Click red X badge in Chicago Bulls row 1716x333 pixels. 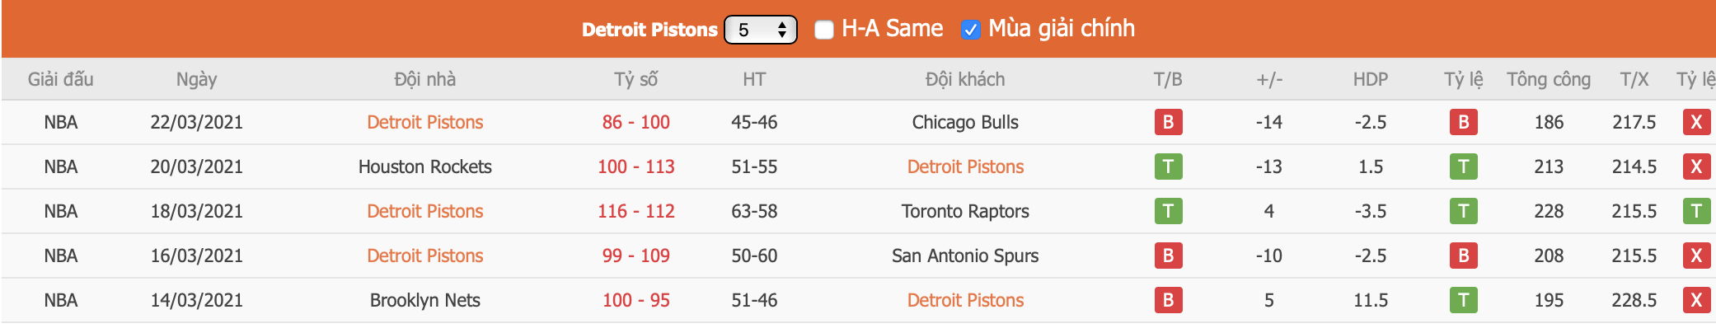[1695, 122]
